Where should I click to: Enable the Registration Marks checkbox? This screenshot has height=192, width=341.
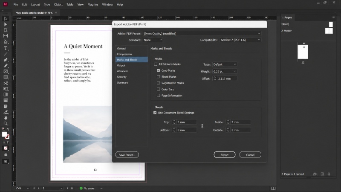pos(158,83)
